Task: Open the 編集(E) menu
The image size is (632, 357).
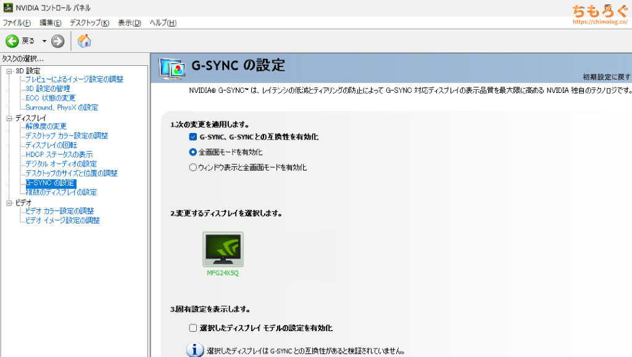Action: 51,23
